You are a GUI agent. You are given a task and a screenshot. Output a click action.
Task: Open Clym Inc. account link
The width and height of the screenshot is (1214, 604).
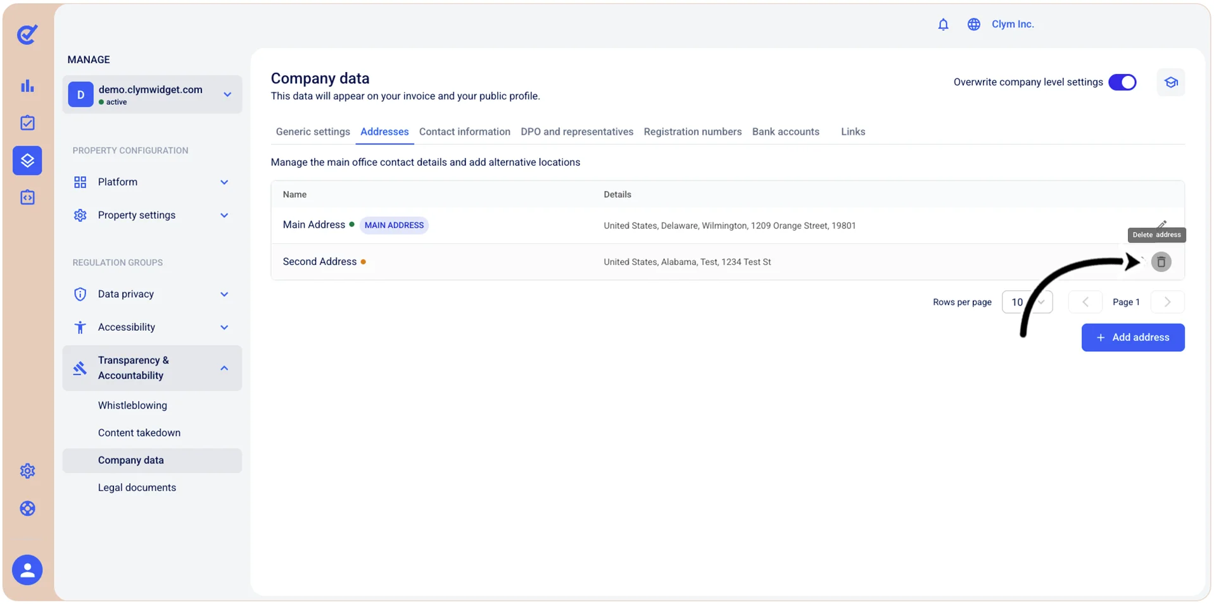(x=1013, y=24)
